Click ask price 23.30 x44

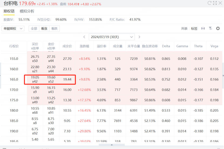point(51,69)
